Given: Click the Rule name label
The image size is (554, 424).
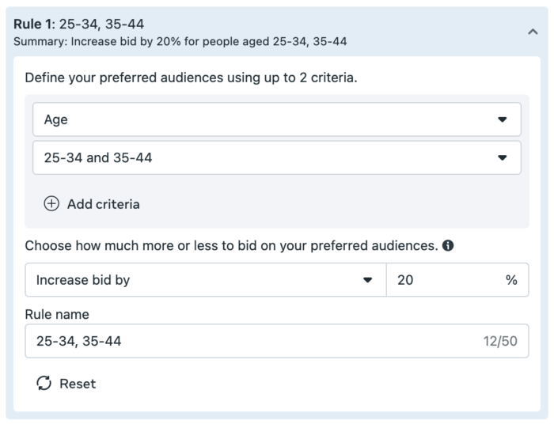Looking at the screenshot, I should pyautogui.click(x=57, y=314).
